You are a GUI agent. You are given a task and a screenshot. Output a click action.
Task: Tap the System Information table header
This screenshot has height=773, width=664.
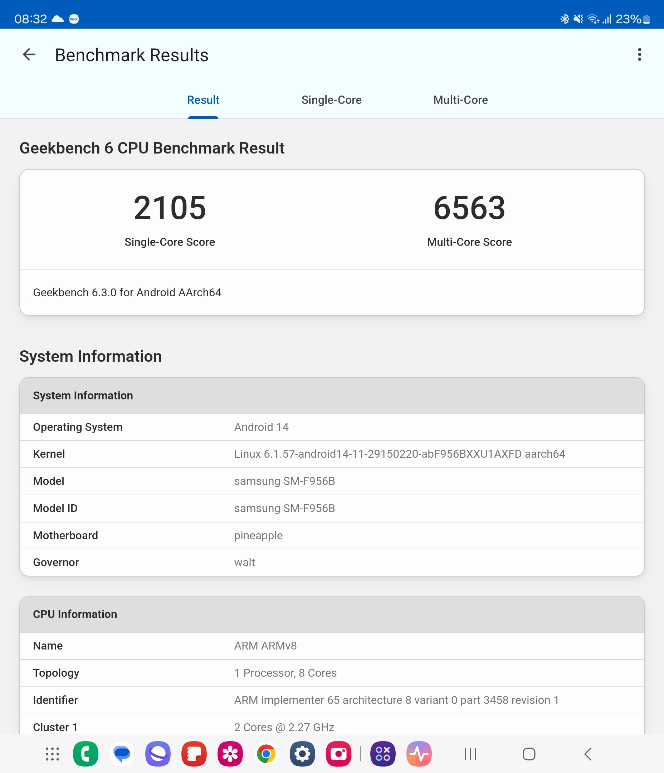pyautogui.click(x=332, y=396)
